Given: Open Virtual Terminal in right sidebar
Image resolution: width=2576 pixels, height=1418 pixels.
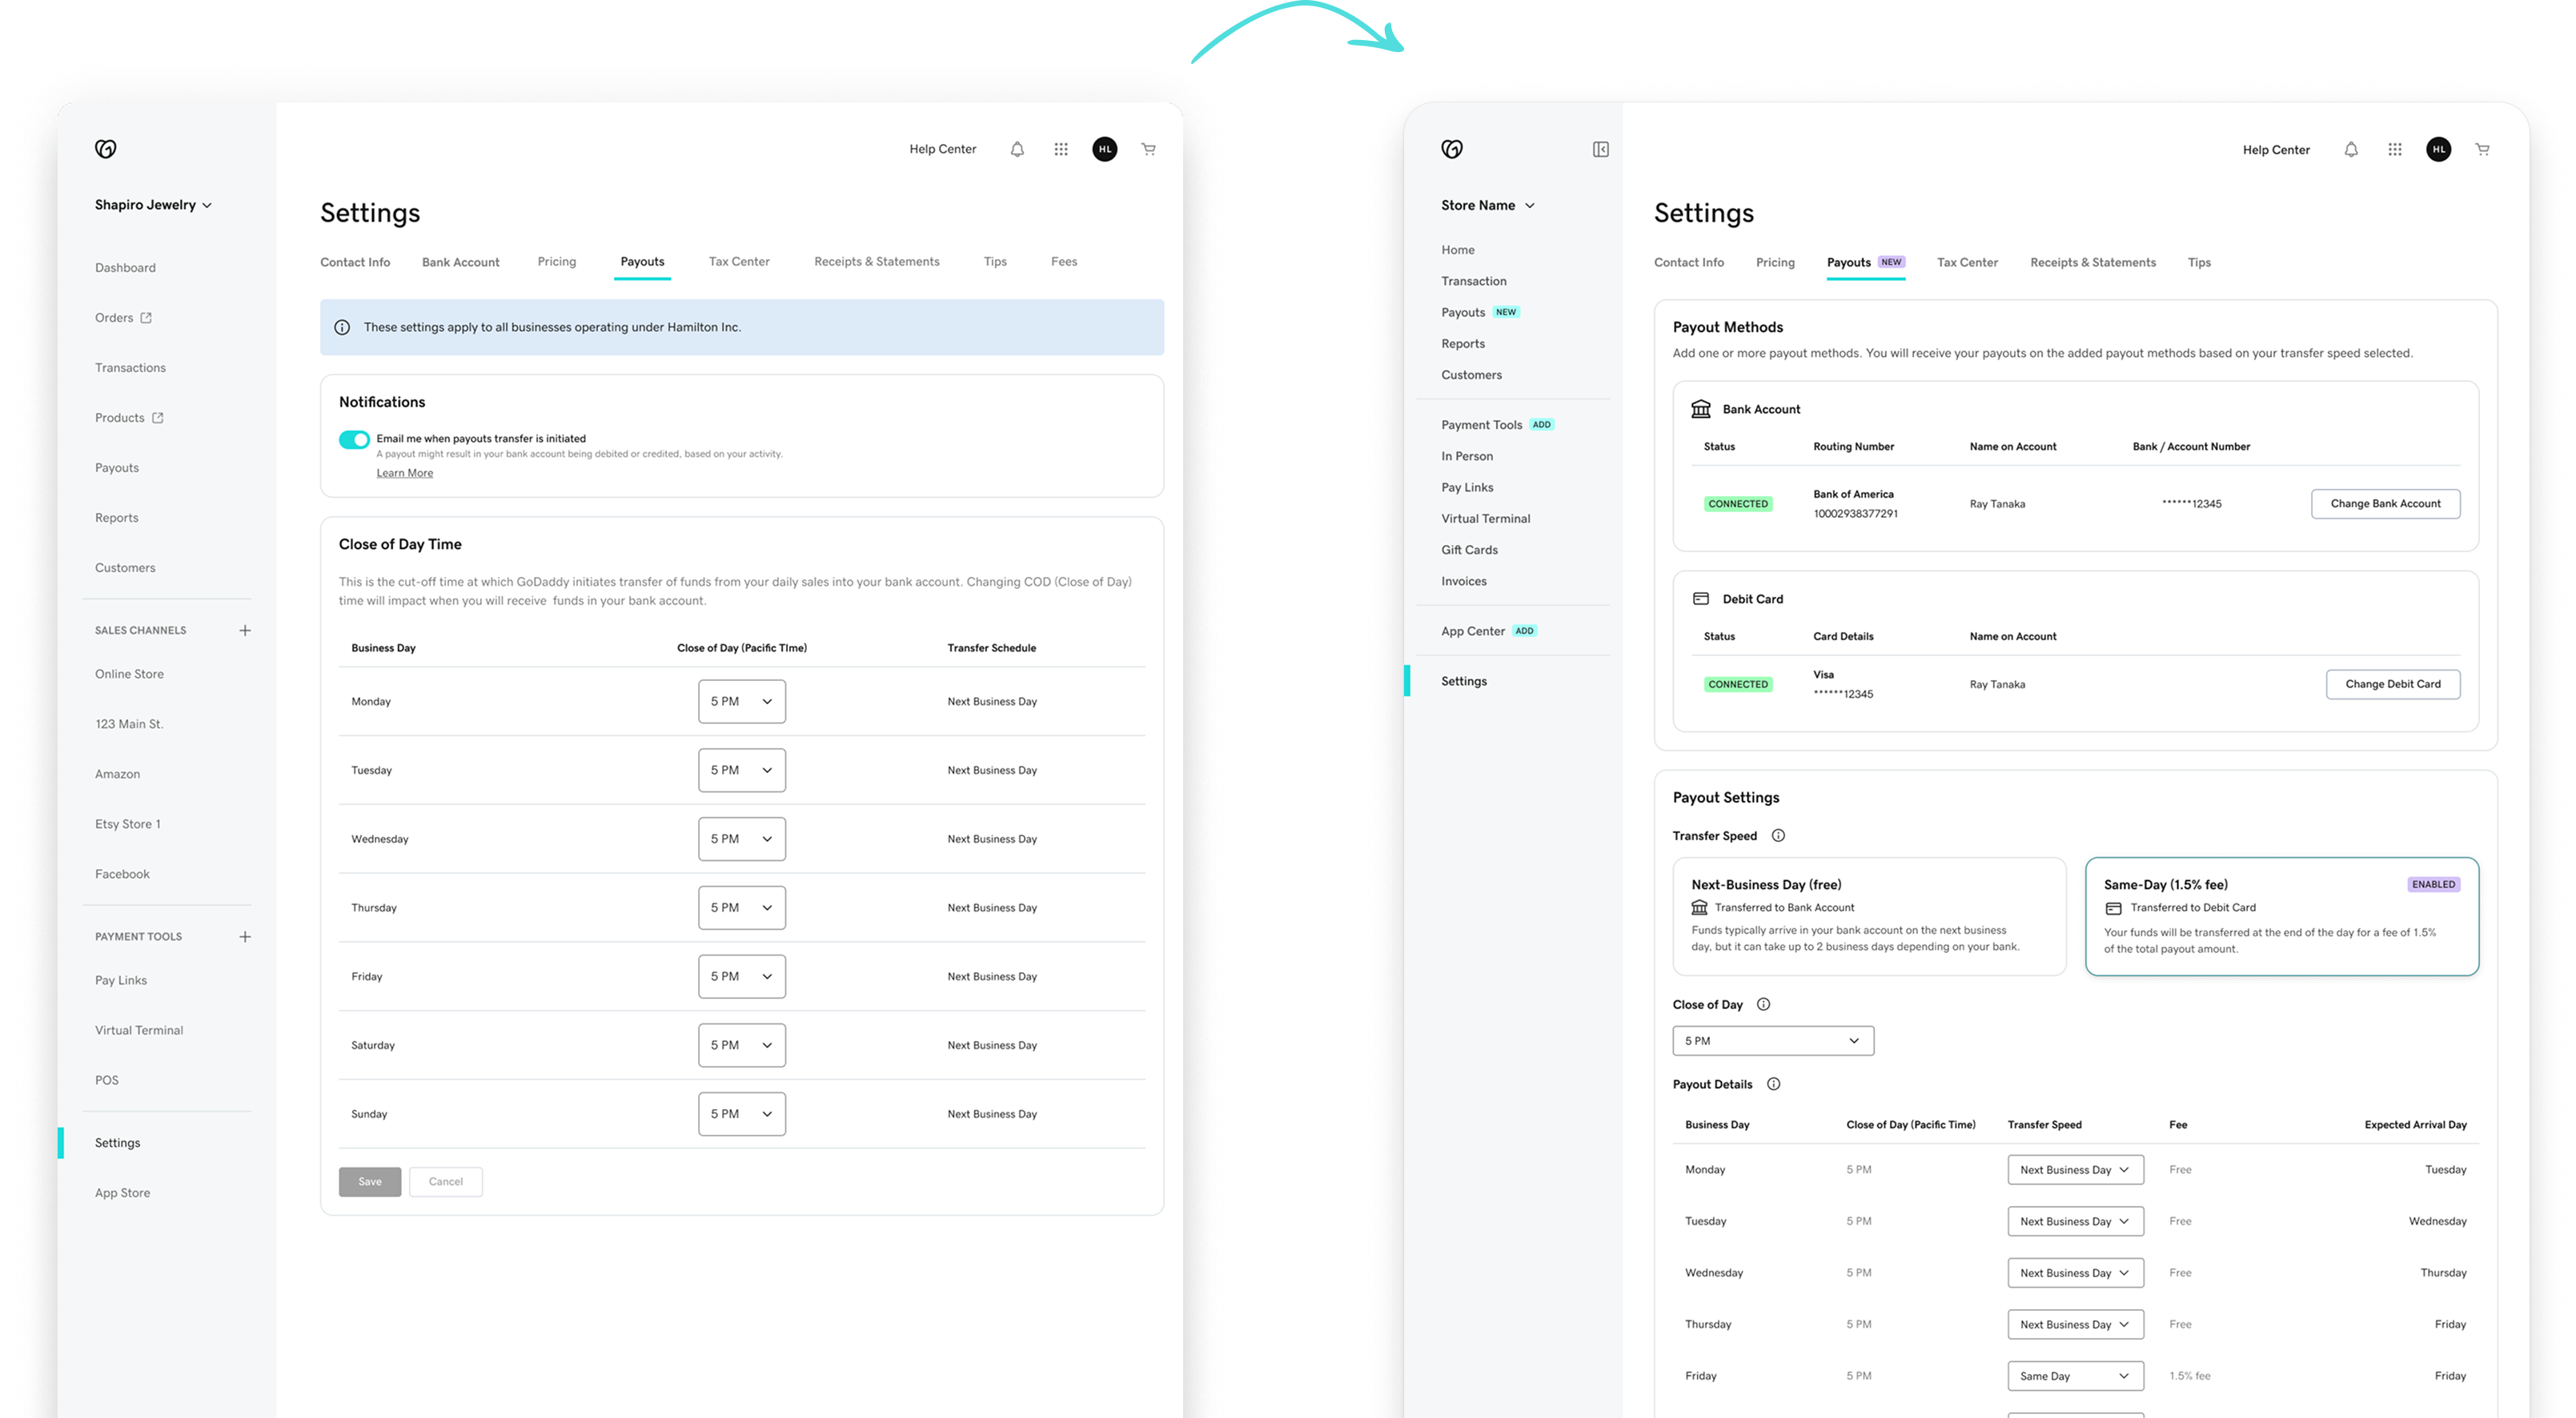Looking at the screenshot, I should (x=1486, y=519).
